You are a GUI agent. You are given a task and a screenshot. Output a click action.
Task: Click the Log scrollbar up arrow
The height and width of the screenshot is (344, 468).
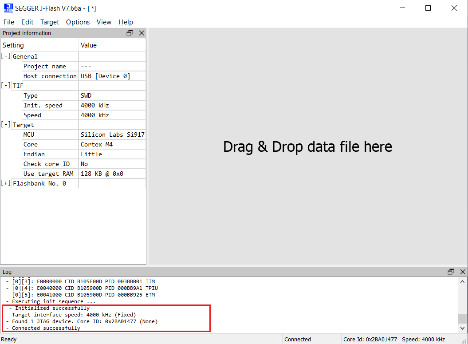(x=462, y=281)
